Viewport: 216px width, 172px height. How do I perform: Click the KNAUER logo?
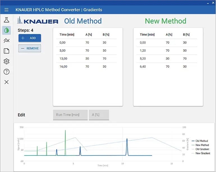pos(38,20)
